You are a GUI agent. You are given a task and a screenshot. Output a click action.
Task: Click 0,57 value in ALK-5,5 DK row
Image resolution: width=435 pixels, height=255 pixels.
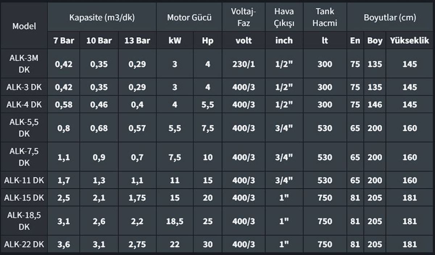pyautogui.click(x=137, y=128)
